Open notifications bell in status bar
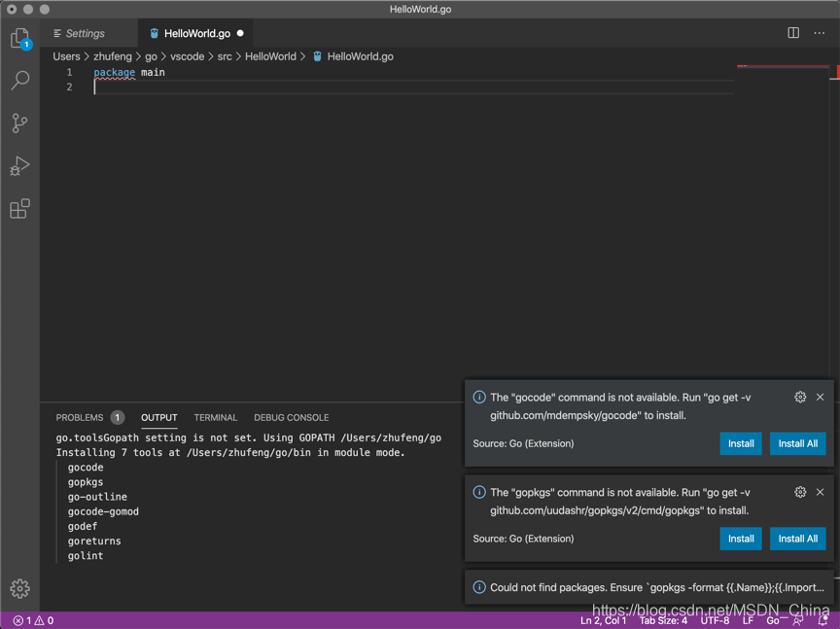Image resolution: width=840 pixels, height=629 pixels. click(x=823, y=620)
